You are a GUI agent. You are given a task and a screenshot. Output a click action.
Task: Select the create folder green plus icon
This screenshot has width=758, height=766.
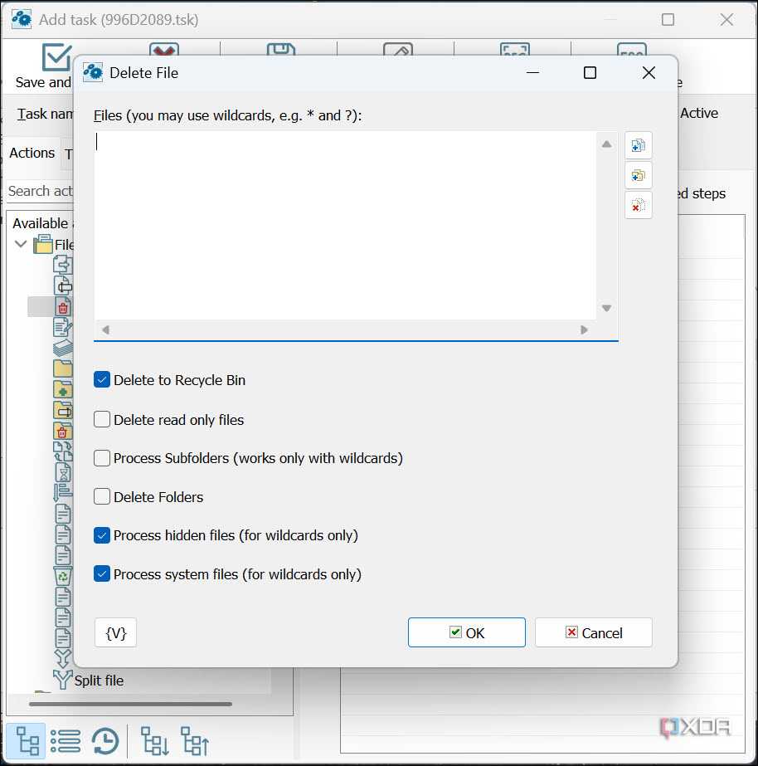[62, 389]
